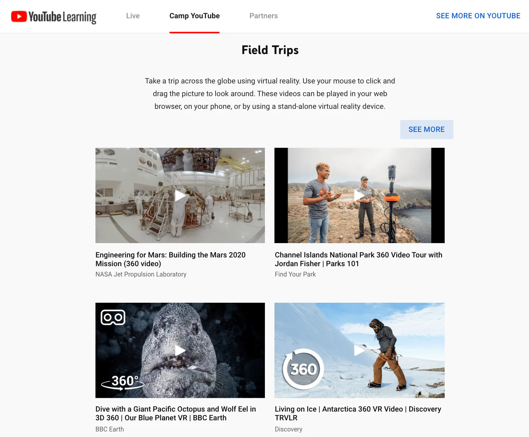Open the Live tab
Screen dimensions: 529x437
tap(133, 16)
